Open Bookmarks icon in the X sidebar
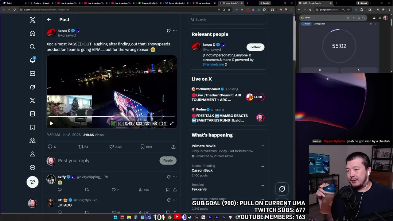 [33, 127]
